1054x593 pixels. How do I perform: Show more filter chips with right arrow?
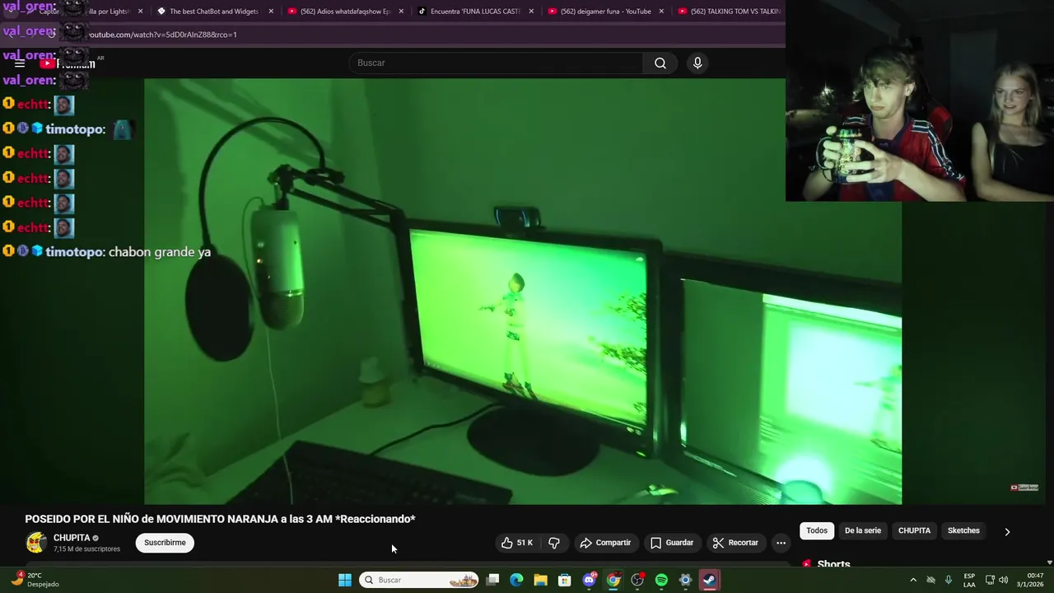[1007, 531]
